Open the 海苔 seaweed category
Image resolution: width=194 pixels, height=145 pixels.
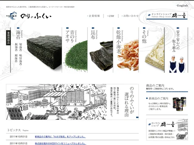point(18,34)
